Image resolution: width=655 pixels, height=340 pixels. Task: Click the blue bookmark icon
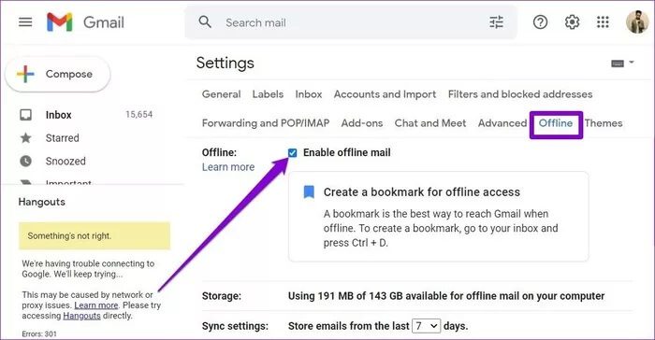tap(309, 191)
